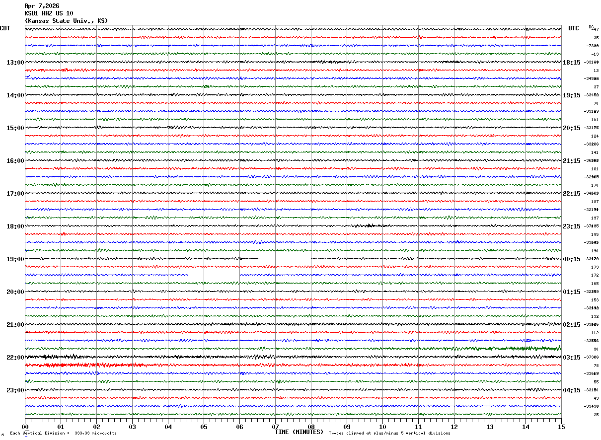Screen dimensions: 601x440
Task: Select the Apr 7,2026 date text
Action: click(42, 6)
